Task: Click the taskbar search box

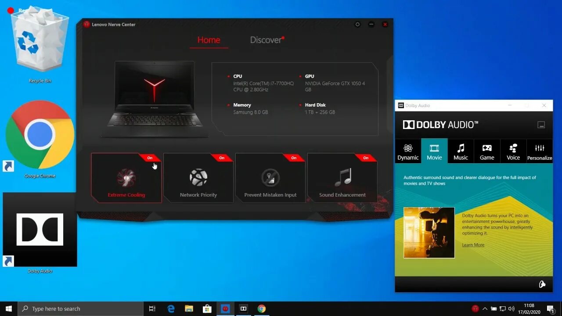Action: click(80, 309)
